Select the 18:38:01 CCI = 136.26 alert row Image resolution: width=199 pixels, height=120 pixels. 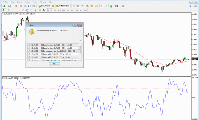pos(53,48)
